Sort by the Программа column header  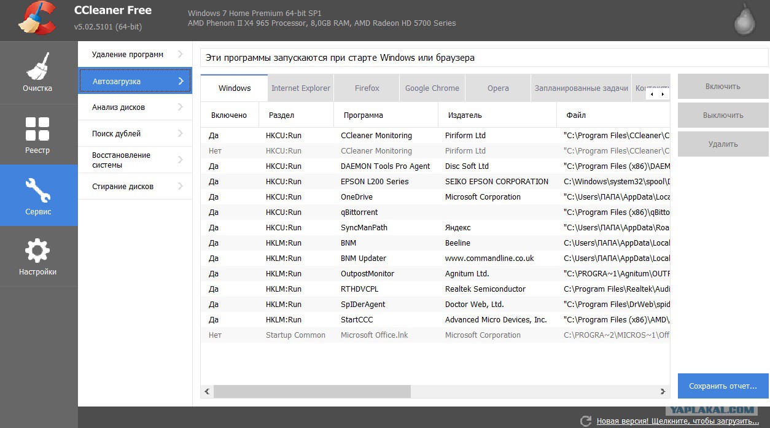[x=386, y=115]
